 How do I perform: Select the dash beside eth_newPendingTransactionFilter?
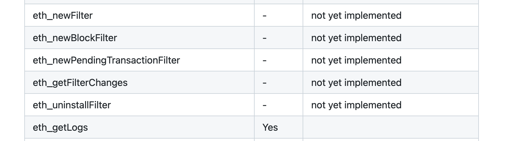[x=264, y=61]
